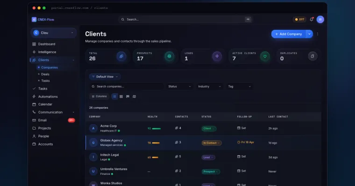Expand the Communication submenu chevron
This screenshot has height=186, width=355.
tap(73, 112)
